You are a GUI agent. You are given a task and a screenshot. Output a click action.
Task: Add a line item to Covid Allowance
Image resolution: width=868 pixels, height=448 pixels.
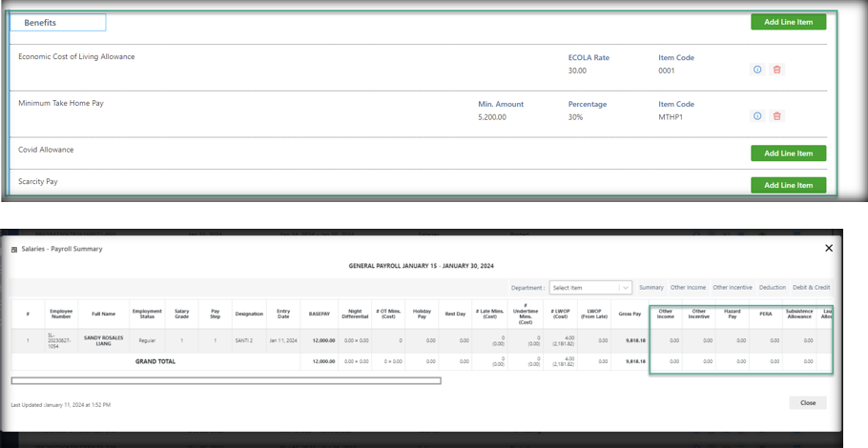tap(788, 153)
